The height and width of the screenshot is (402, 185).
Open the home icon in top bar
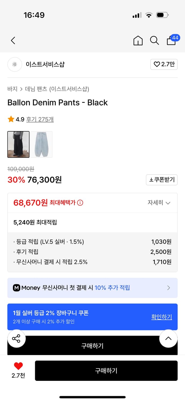pyautogui.click(x=138, y=40)
